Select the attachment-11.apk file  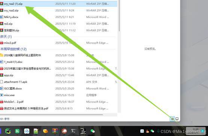tap(59, 82)
